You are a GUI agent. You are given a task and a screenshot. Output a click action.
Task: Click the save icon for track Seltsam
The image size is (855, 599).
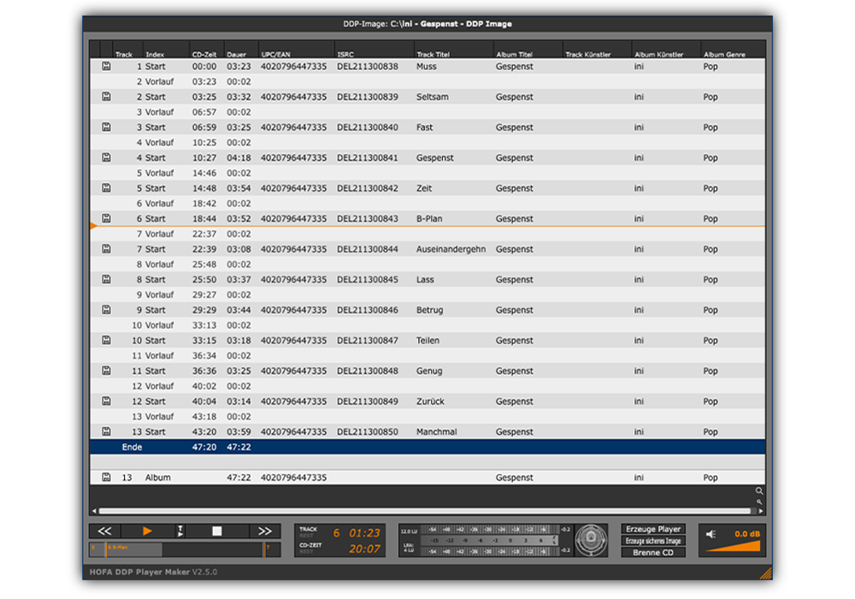(x=106, y=97)
